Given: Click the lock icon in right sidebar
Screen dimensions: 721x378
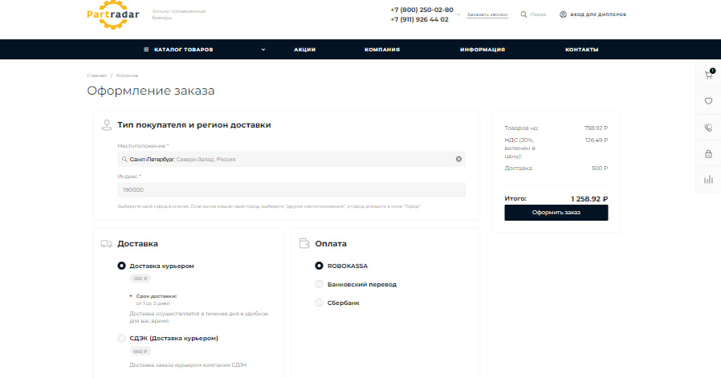Looking at the screenshot, I should pos(709,153).
